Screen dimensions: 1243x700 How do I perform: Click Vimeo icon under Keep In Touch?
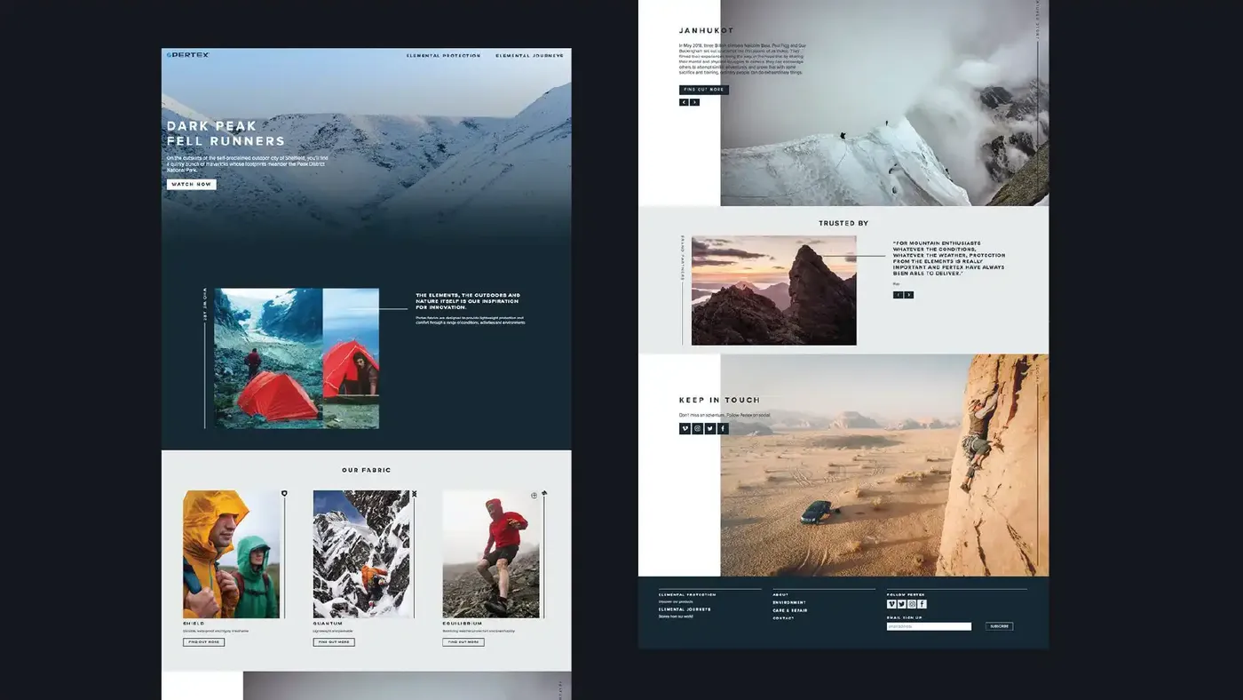pyautogui.click(x=685, y=428)
